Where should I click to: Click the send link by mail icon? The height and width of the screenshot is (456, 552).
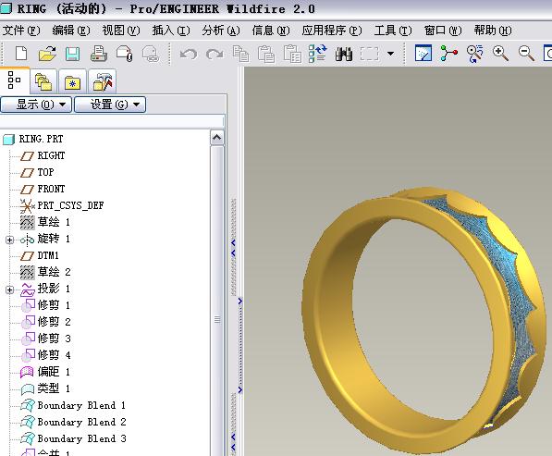click(x=151, y=54)
